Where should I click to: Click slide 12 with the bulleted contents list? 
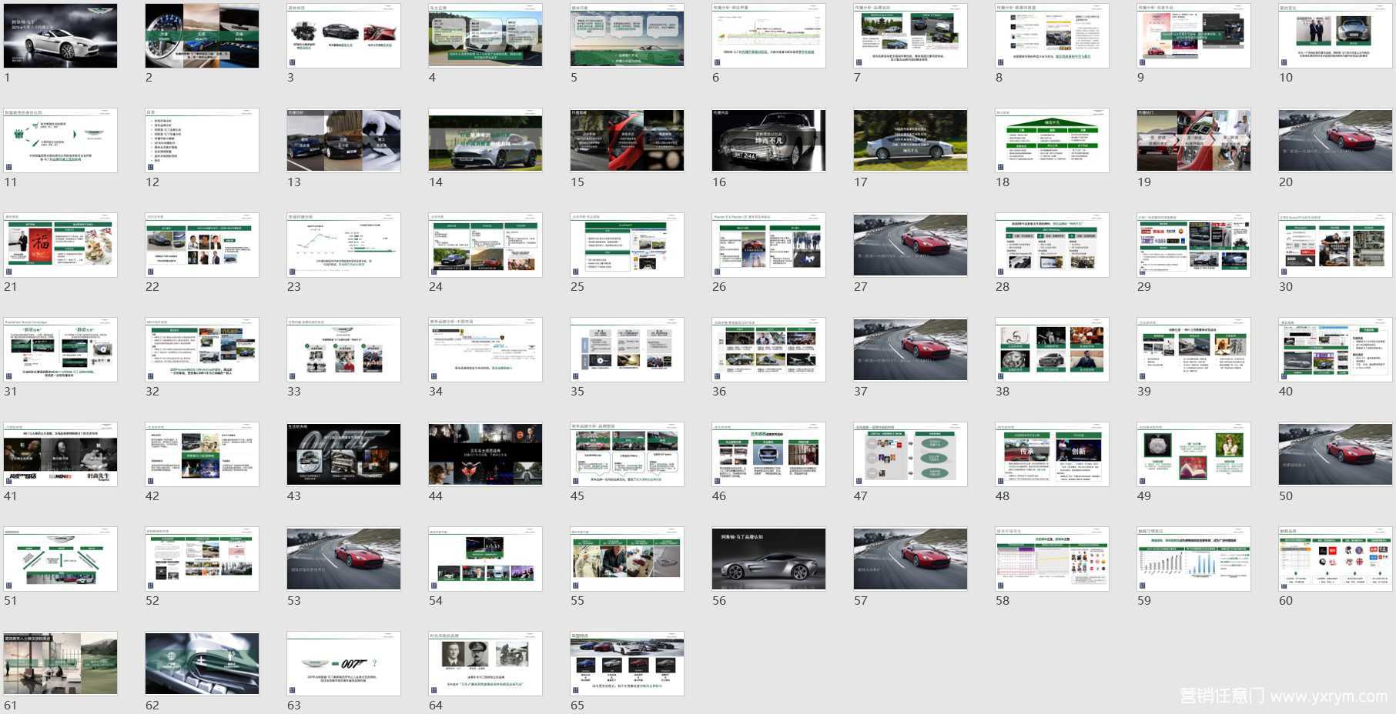pyautogui.click(x=202, y=140)
